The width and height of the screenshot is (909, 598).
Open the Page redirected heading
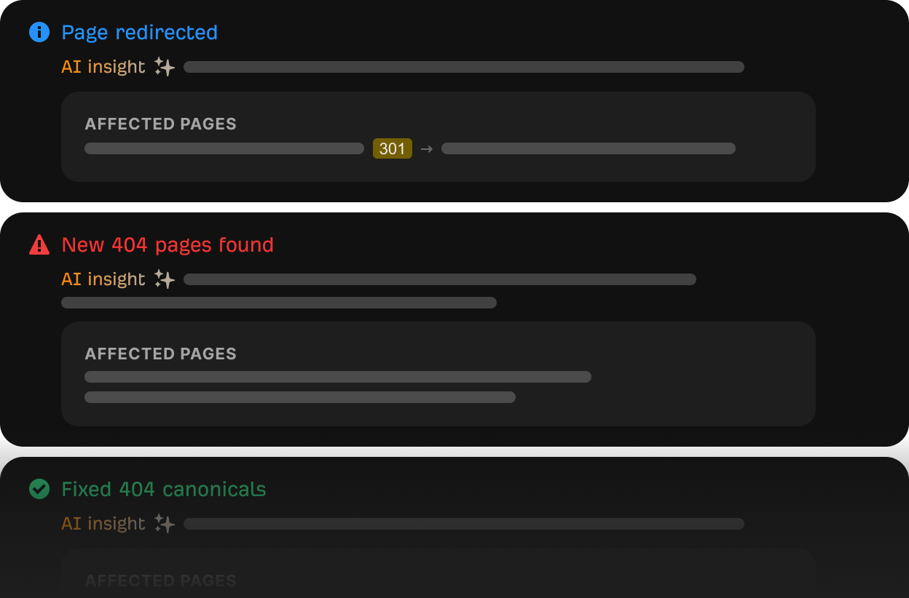coord(139,33)
